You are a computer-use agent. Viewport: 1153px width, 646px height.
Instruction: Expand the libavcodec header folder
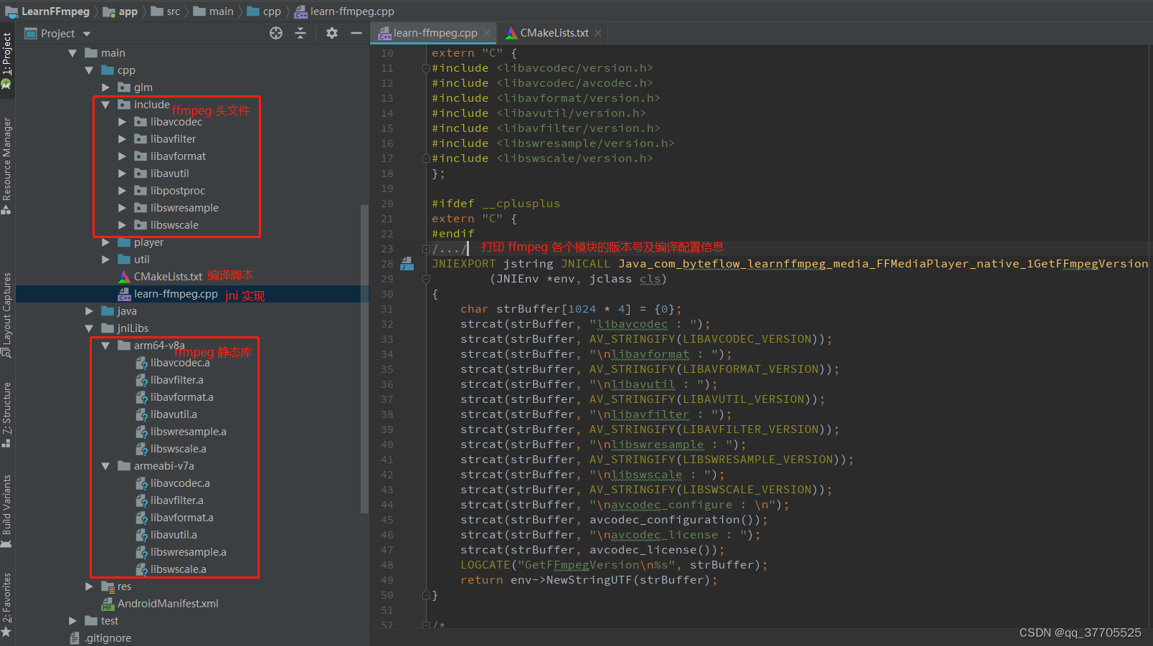[122, 122]
